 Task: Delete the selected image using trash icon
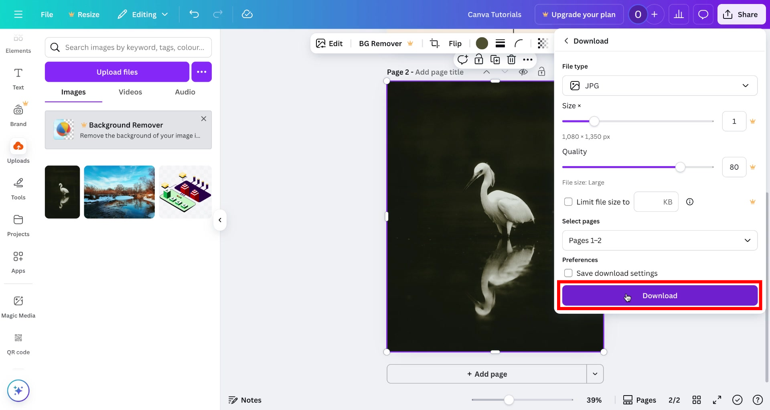(511, 59)
